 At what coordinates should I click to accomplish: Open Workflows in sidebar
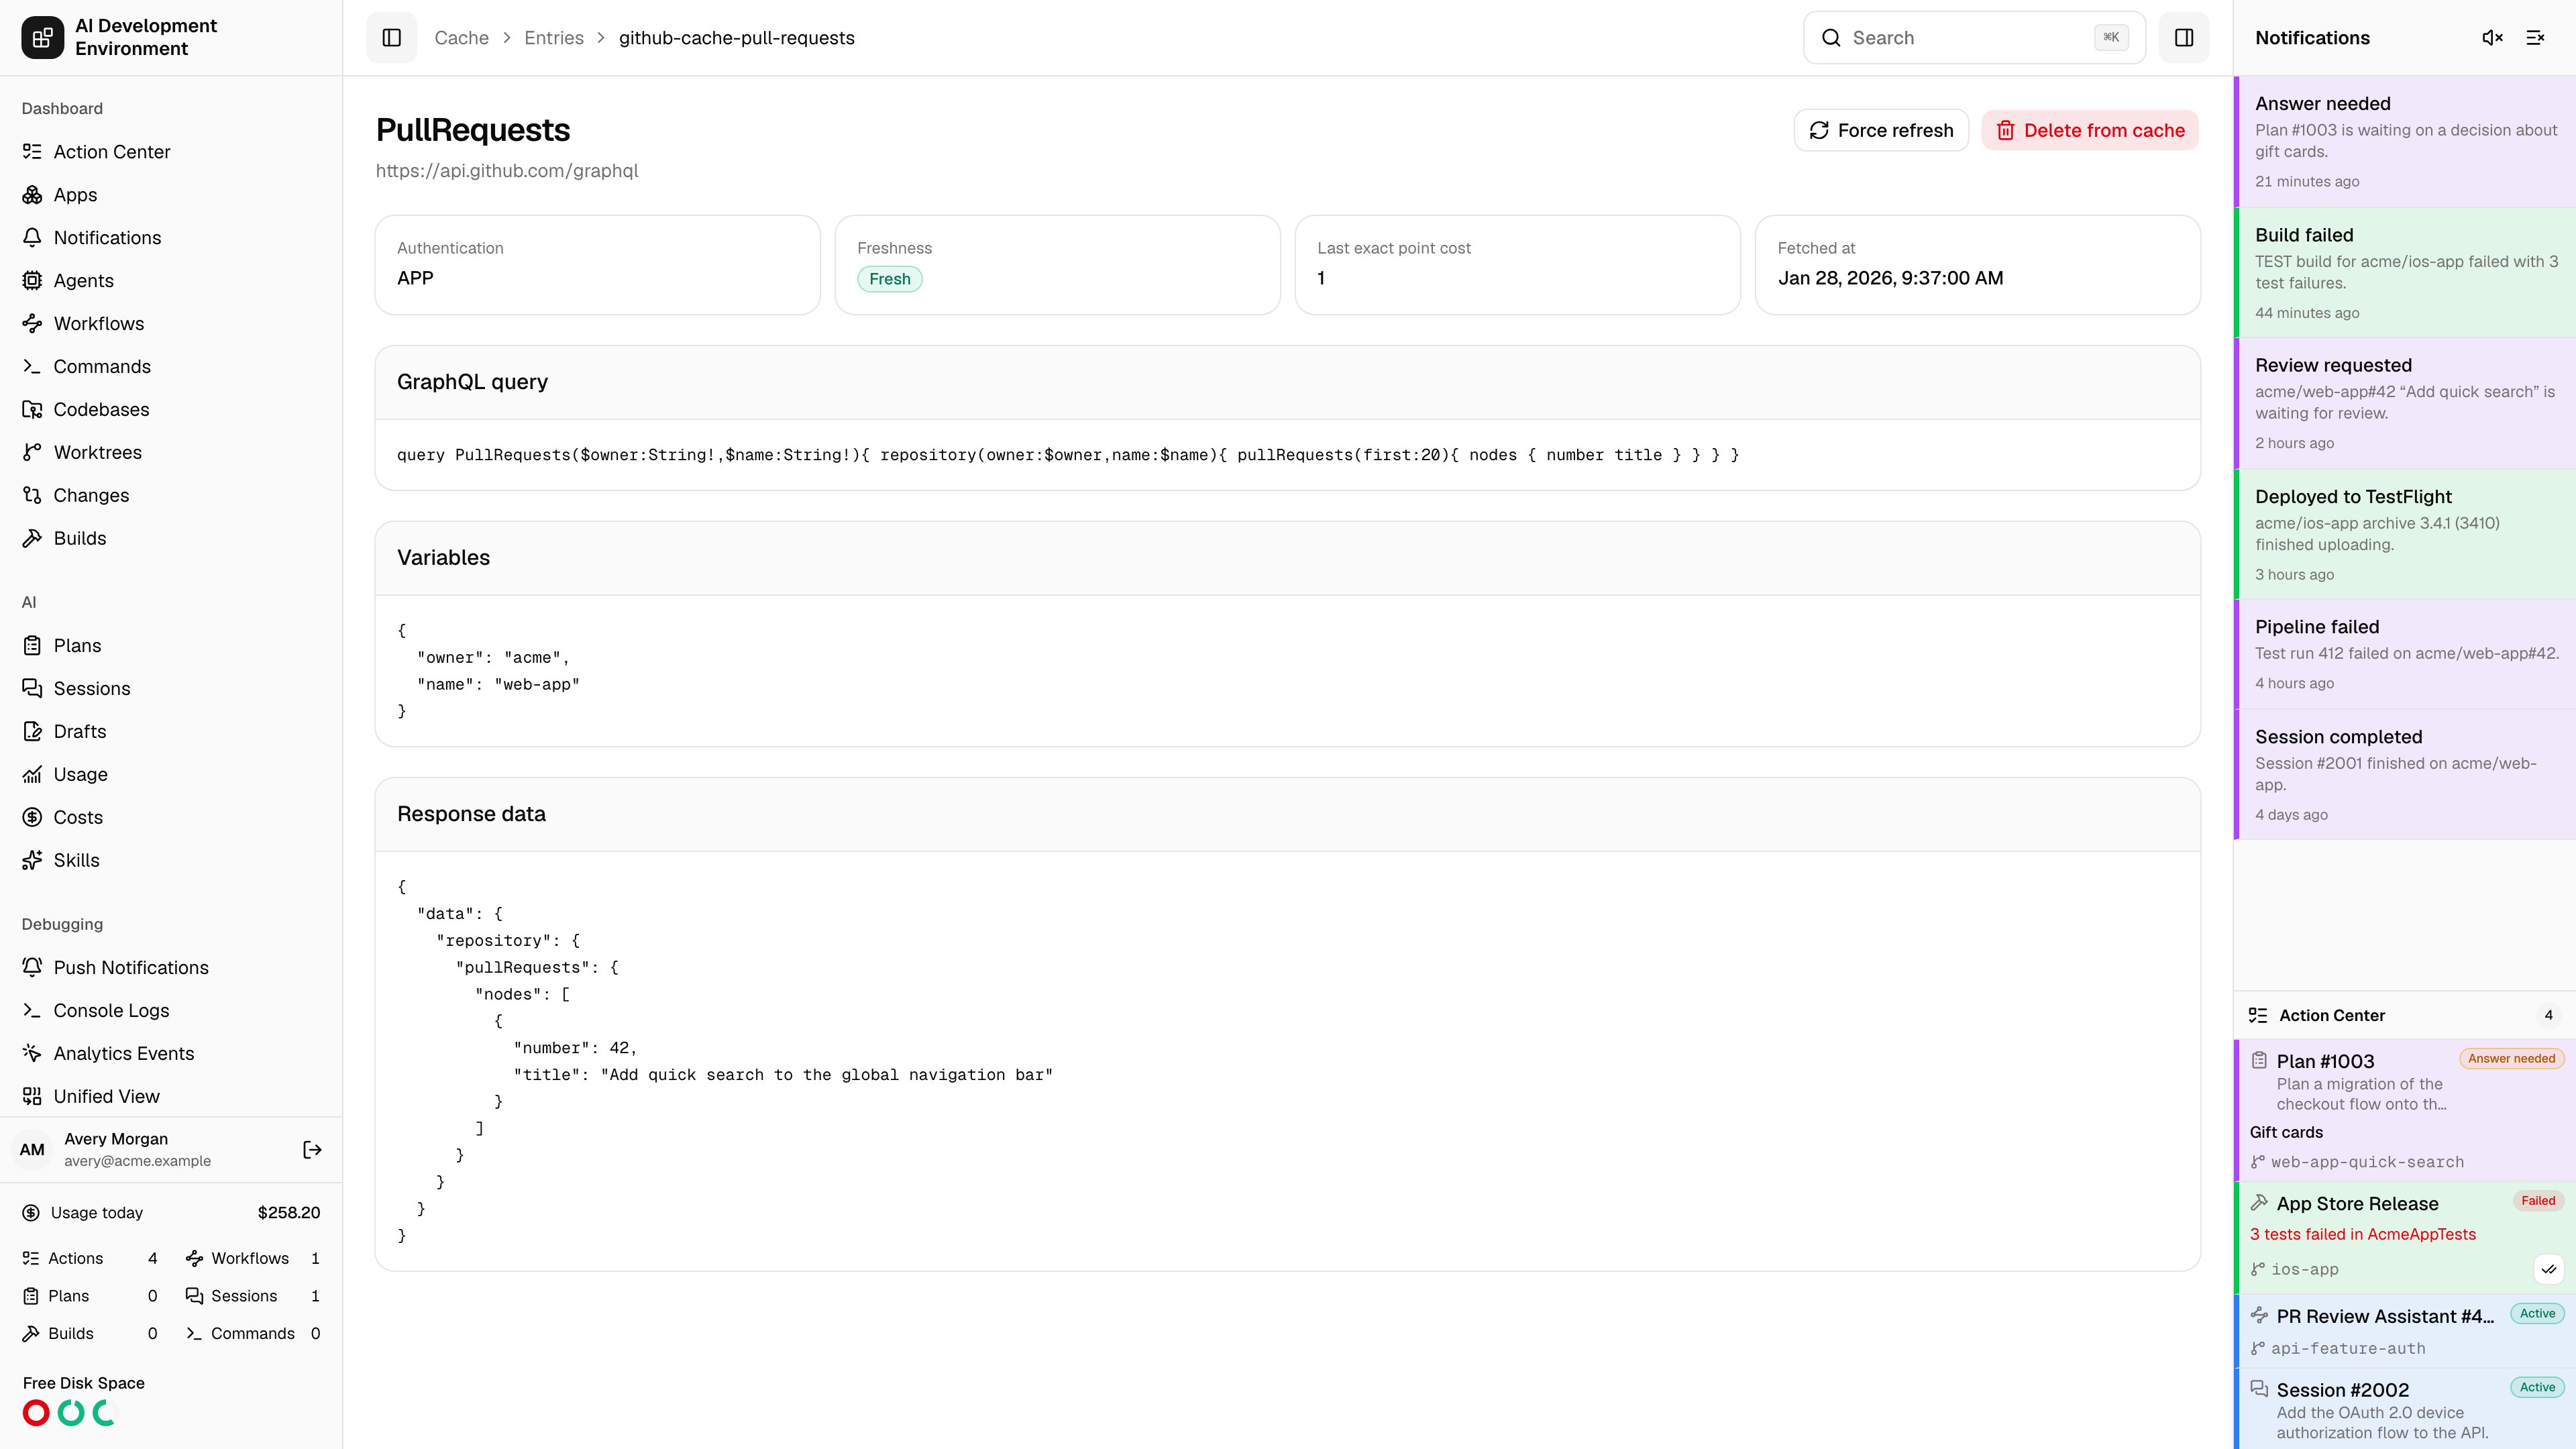[x=171, y=324]
